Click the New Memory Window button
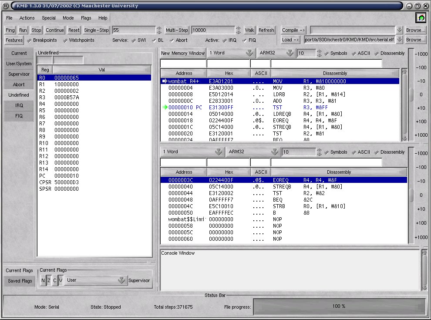Image resolution: width=431 pixels, height=320 pixels. (183, 53)
